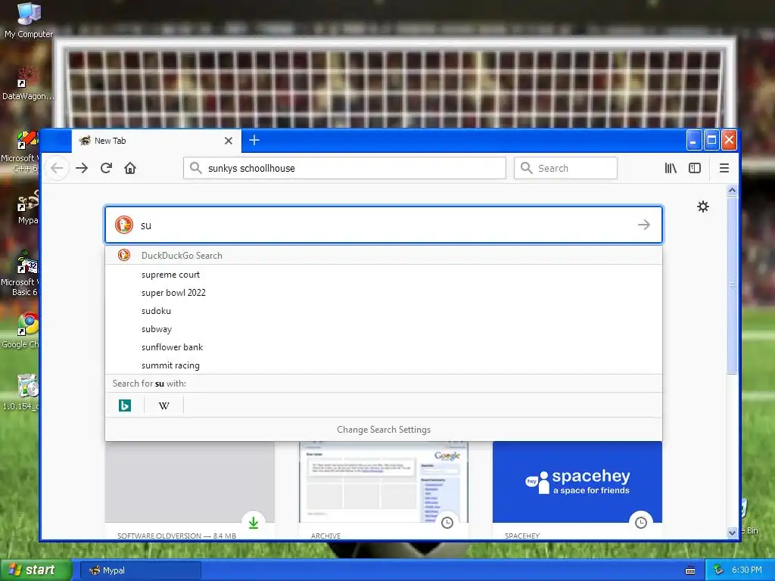Screen dimensions: 775x581
Task: Click the magnifier icon in toolbar Search box
Action: [x=527, y=168]
